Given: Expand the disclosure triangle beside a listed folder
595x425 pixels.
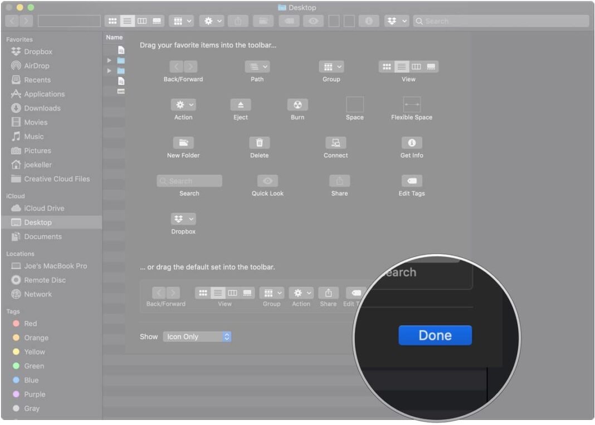Looking at the screenshot, I should click(109, 60).
